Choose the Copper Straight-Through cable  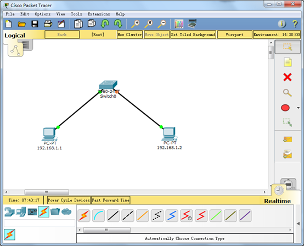pos(113,216)
